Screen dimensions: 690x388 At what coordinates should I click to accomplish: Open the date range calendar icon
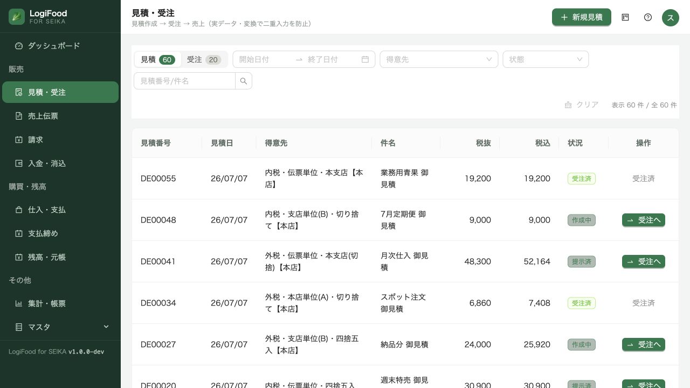point(365,59)
